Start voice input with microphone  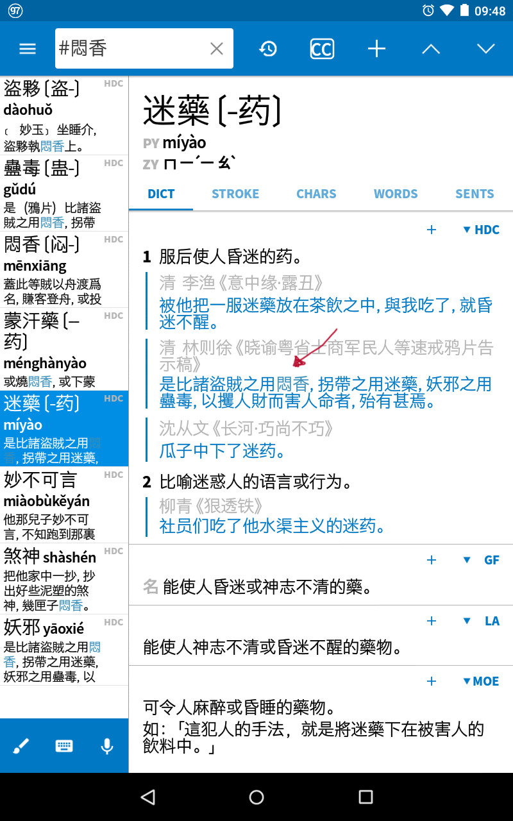(x=107, y=746)
